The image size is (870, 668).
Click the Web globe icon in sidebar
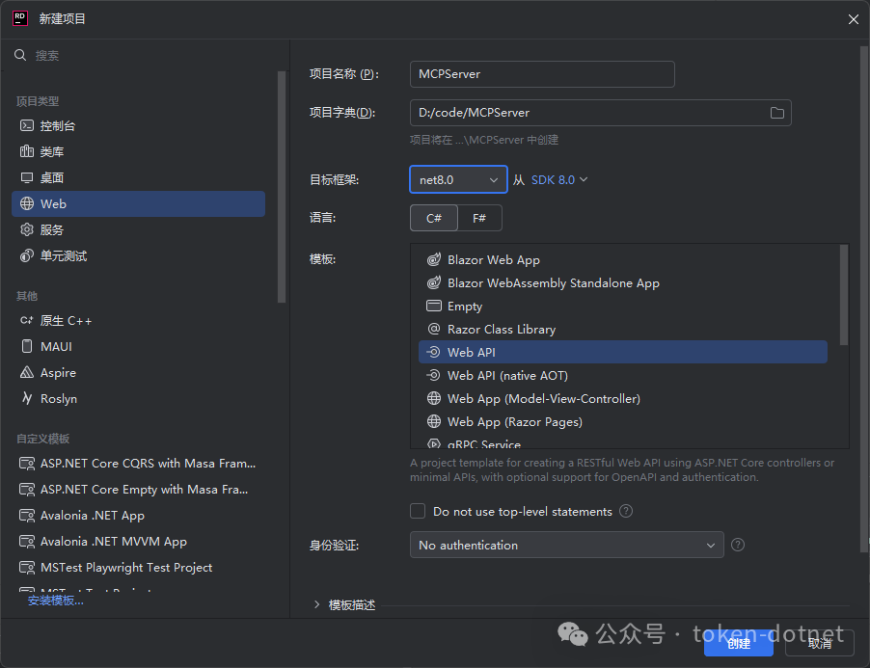[x=27, y=203]
